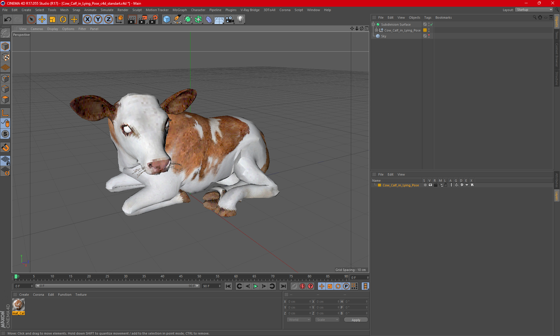This screenshot has width=560, height=336.
Task: Open the Scale coordinate mode dropdown
Action: pyautogui.click(x=327, y=320)
